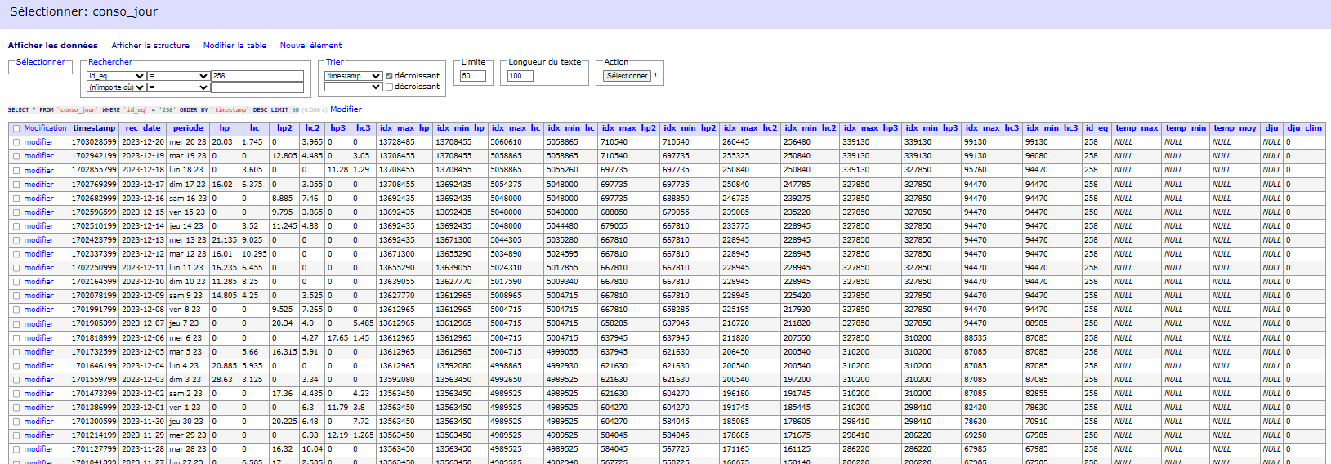
Task: Toggle the select-all checkbox beside Modification header
Action: coord(16,128)
